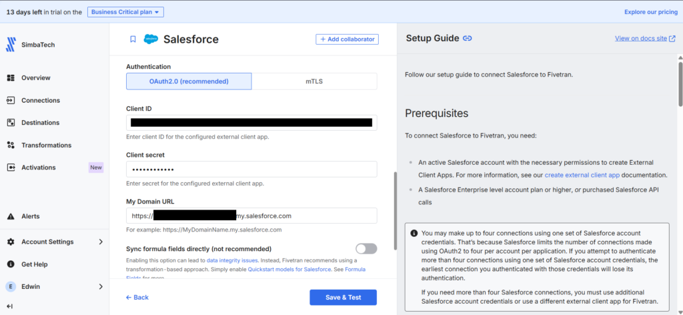The height and width of the screenshot is (315, 683).
Task: Click the SimbaTech account name
Action: [38, 45]
